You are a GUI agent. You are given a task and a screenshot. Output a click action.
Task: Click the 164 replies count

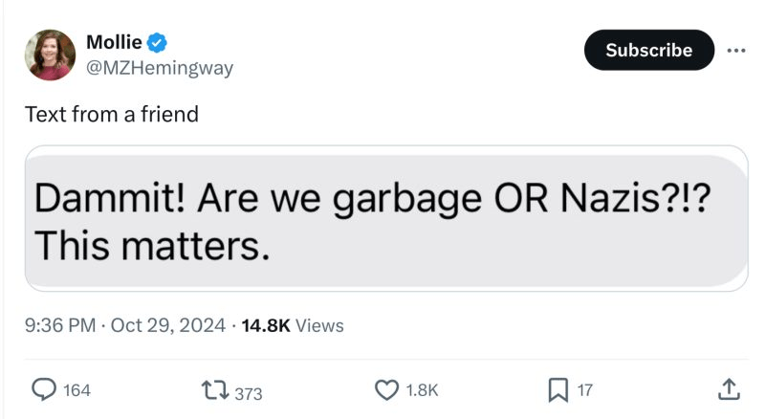pyautogui.click(x=76, y=390)
